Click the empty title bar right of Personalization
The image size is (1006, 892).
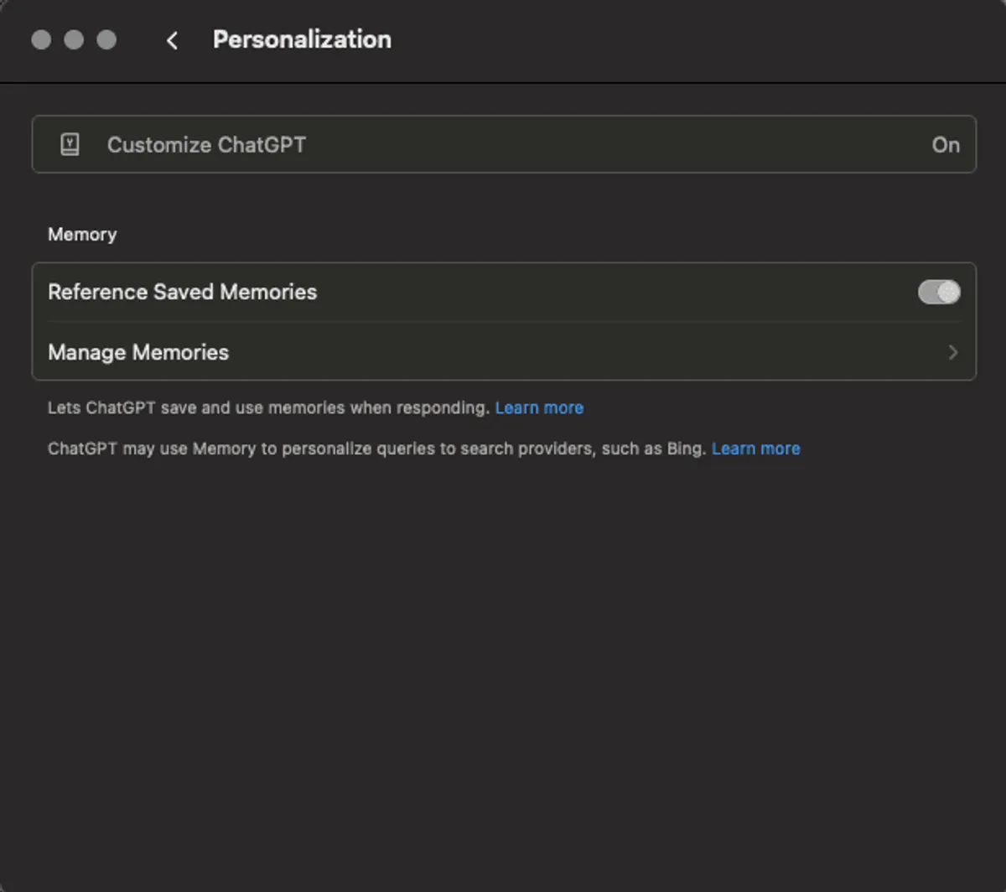click(671, 39)
